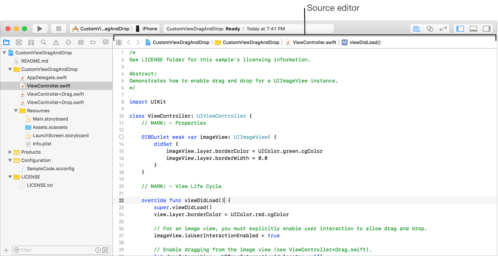Open the source control navigator
Image resolution: width=498 pixels, height=256 pixels.
coord(19,42)
